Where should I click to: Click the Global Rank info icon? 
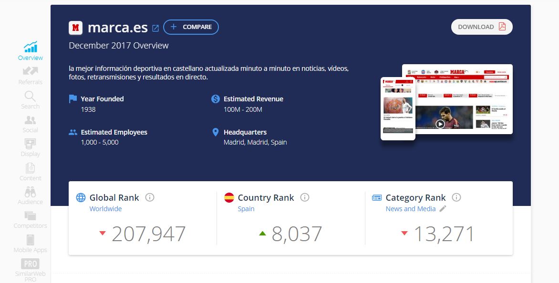tap(150, 197)
